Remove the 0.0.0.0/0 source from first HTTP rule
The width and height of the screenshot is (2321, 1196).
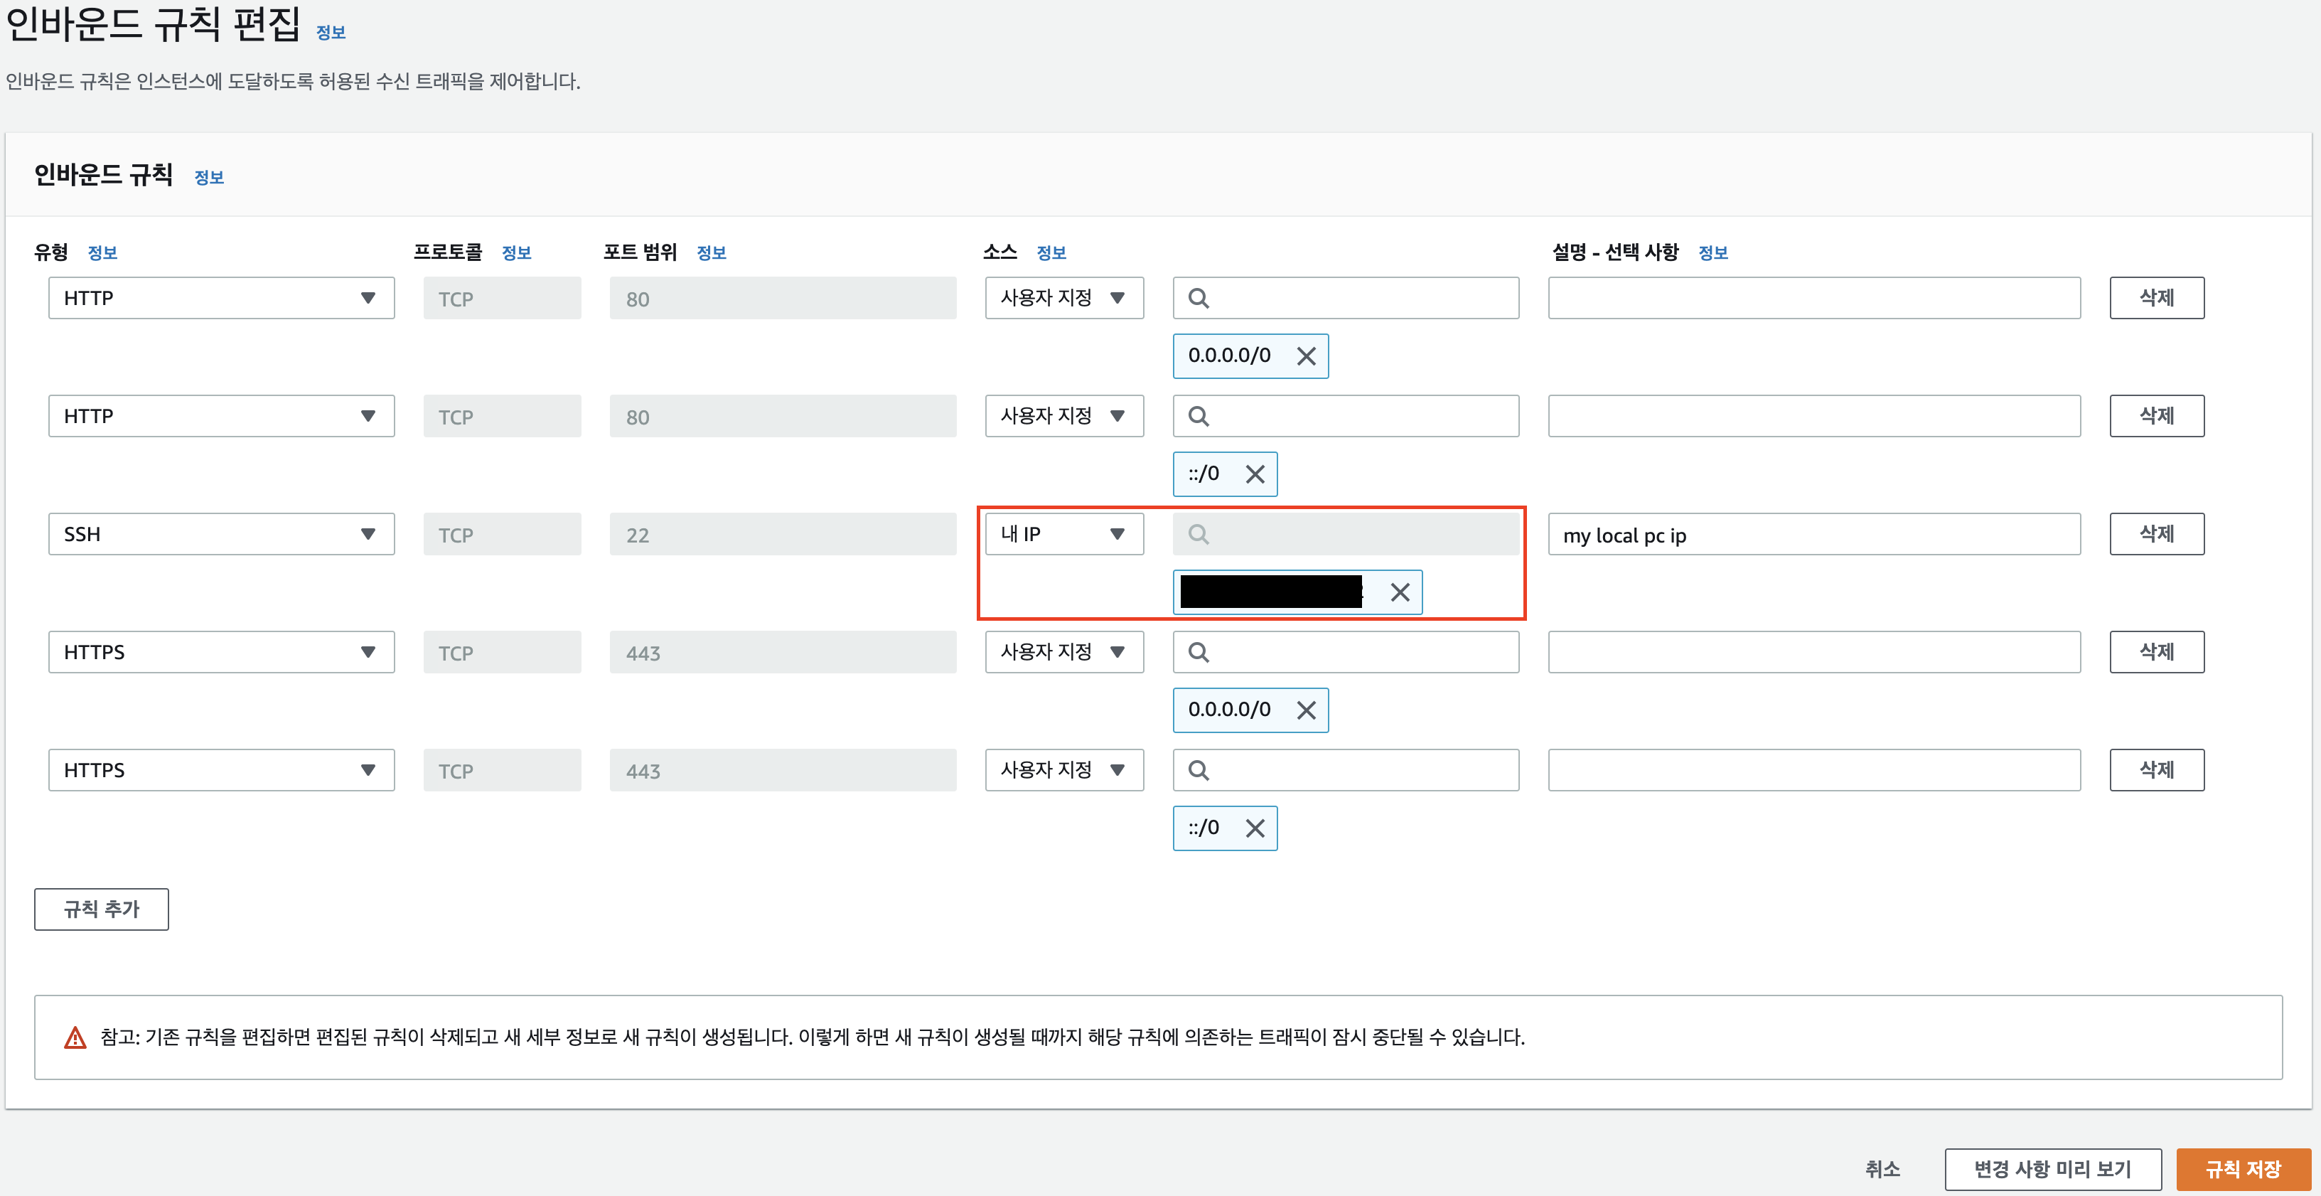pos(1307,355)
